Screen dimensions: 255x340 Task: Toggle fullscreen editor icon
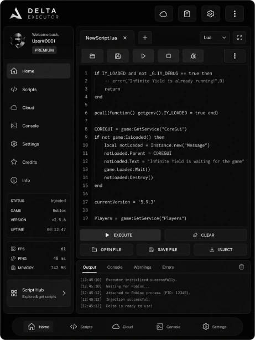click(240, 38)
